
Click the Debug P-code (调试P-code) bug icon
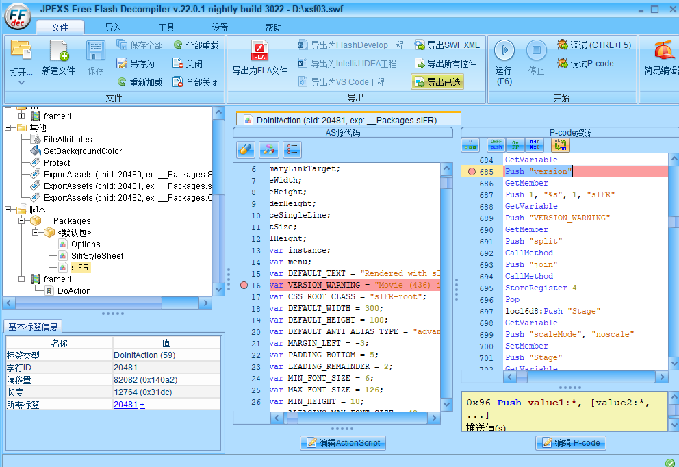[x=563, y=64]
